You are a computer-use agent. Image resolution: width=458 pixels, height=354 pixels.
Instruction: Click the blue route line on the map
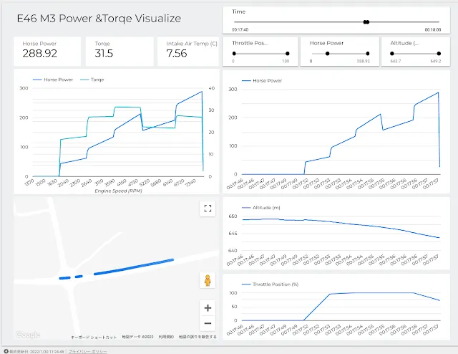135,267
